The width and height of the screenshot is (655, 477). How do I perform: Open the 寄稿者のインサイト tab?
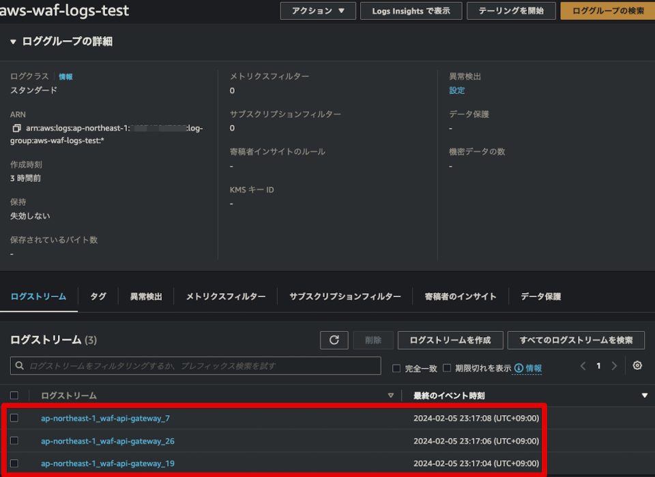coord(461,296)
